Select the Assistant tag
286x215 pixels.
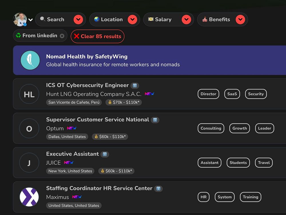point(209,162)
